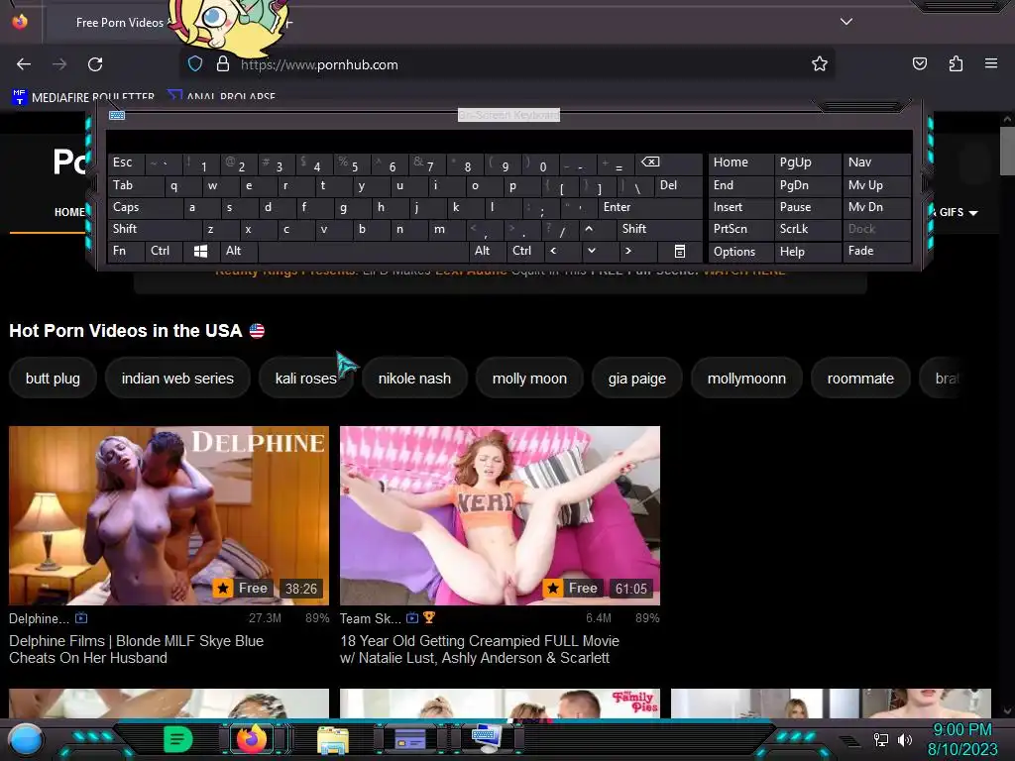Click the browser forward arrow
The width and height of the screenshot is (1015, 761).
(59, 64)
